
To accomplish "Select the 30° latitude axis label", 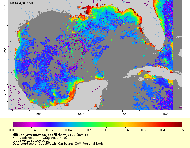I will click(x=5, y=8).
